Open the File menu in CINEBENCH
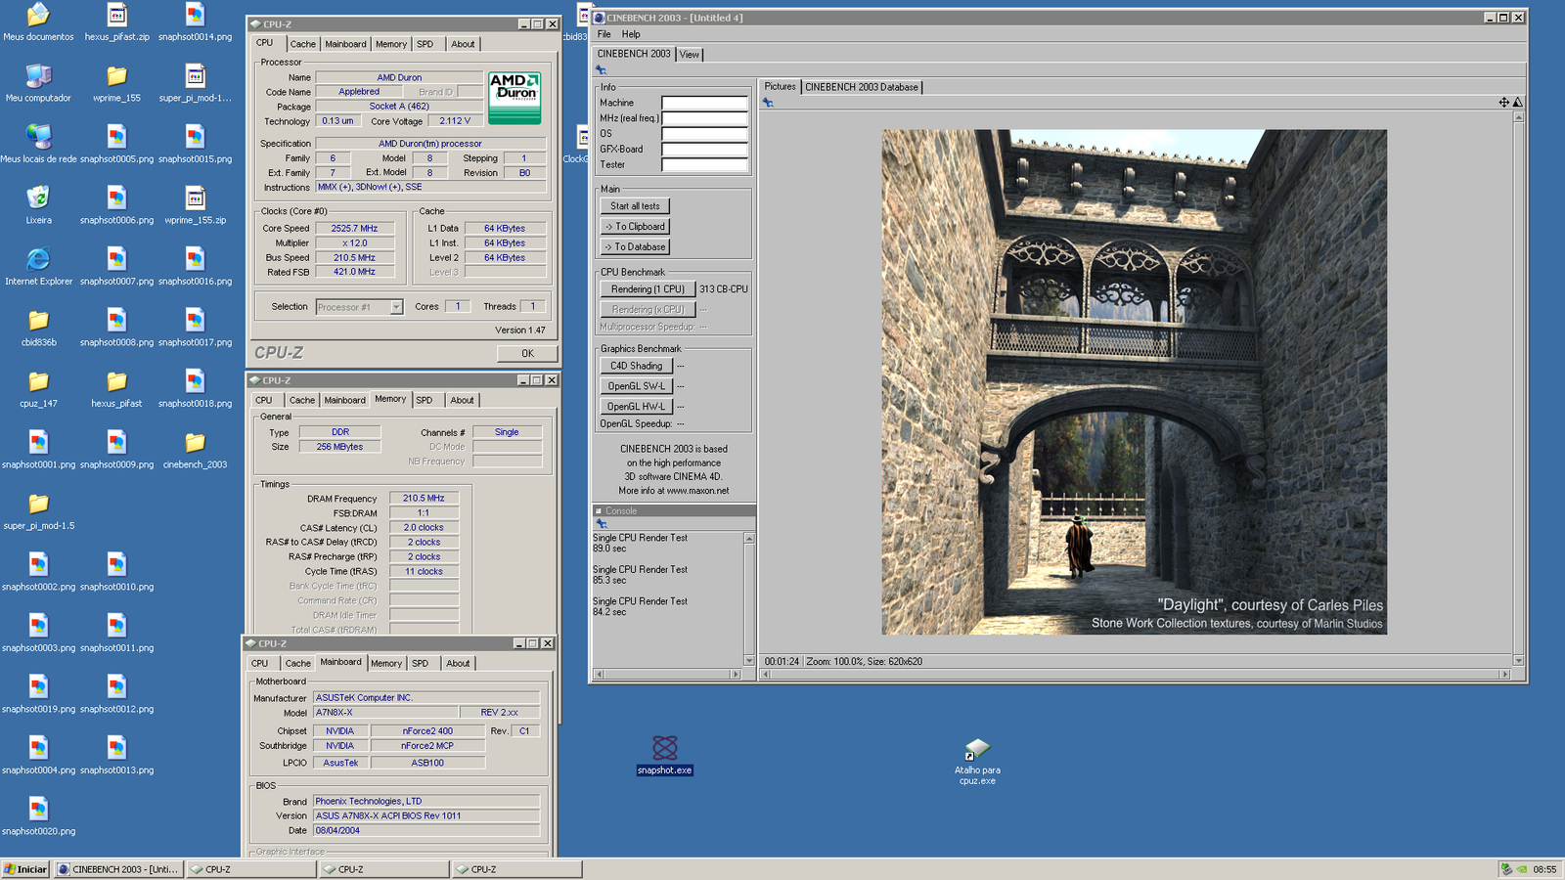1565x880 pixels. [604, 33]
